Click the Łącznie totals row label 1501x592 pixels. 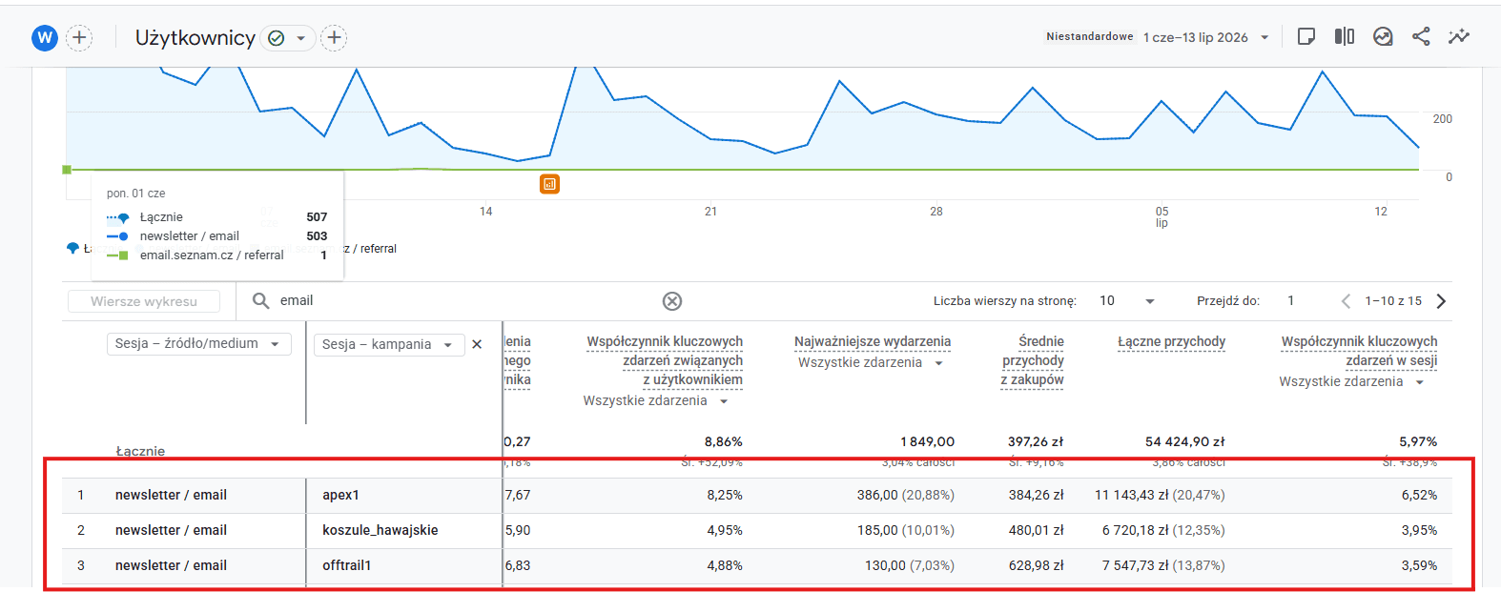coord(140,451)
